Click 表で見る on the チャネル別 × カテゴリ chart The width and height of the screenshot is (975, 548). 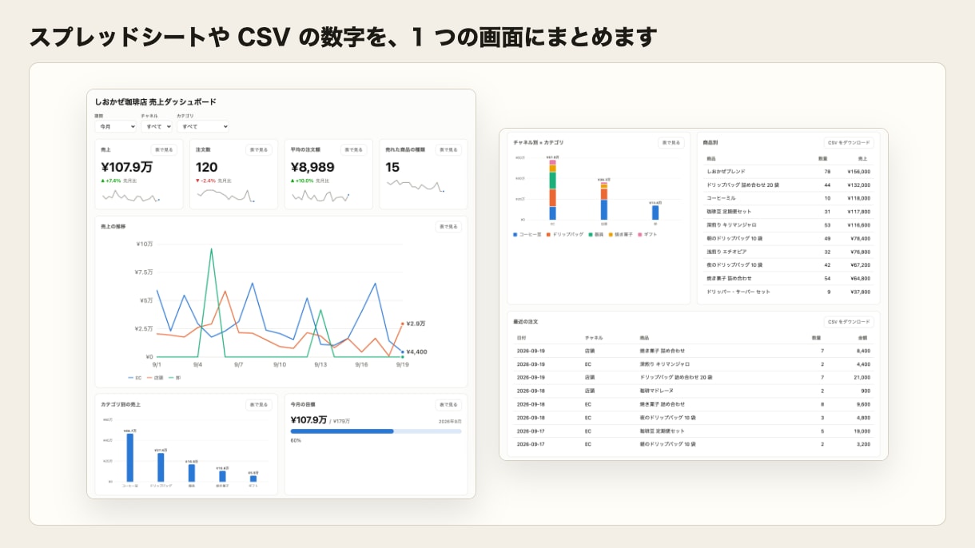point(671,143)
